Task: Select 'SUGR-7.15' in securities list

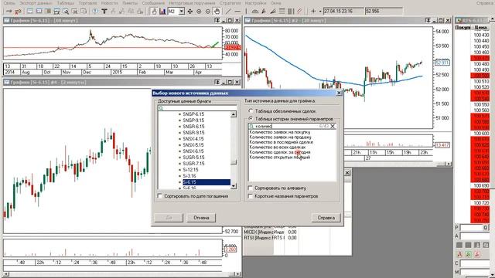Action: [x=193, y=164]
